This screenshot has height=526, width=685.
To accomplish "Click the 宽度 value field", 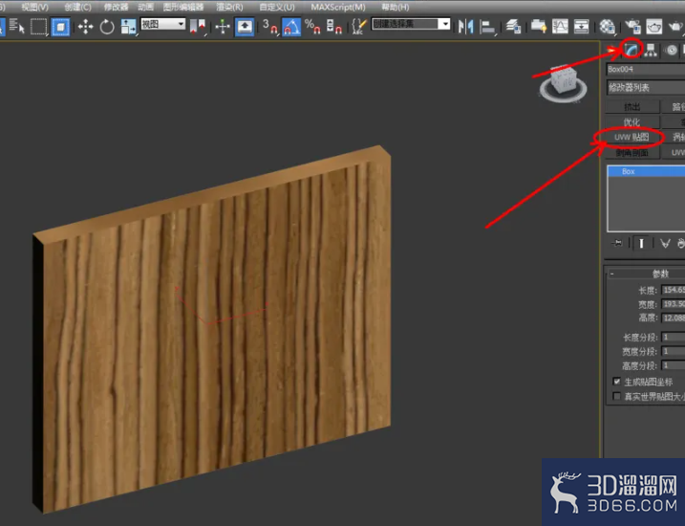I will (x=674, y=304).
